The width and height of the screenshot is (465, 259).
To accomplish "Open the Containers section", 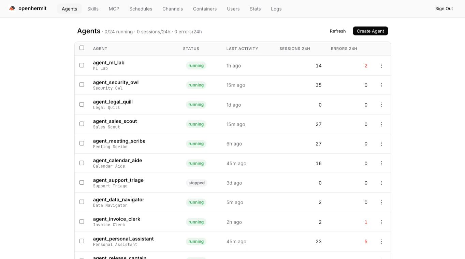I will (x=205, y=9).
